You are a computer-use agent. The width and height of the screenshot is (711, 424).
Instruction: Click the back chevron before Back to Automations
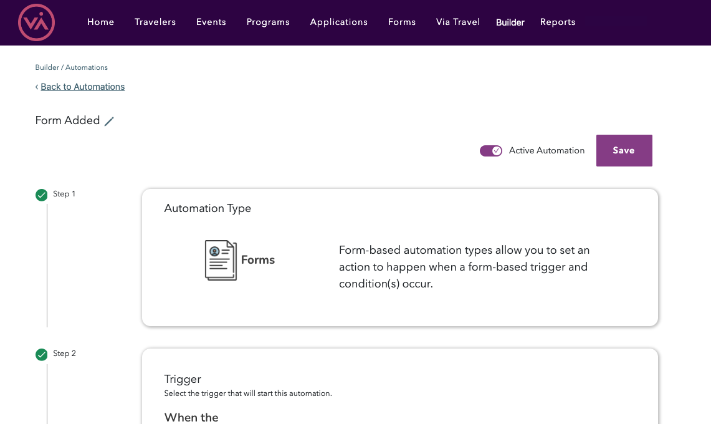(37, 87)
